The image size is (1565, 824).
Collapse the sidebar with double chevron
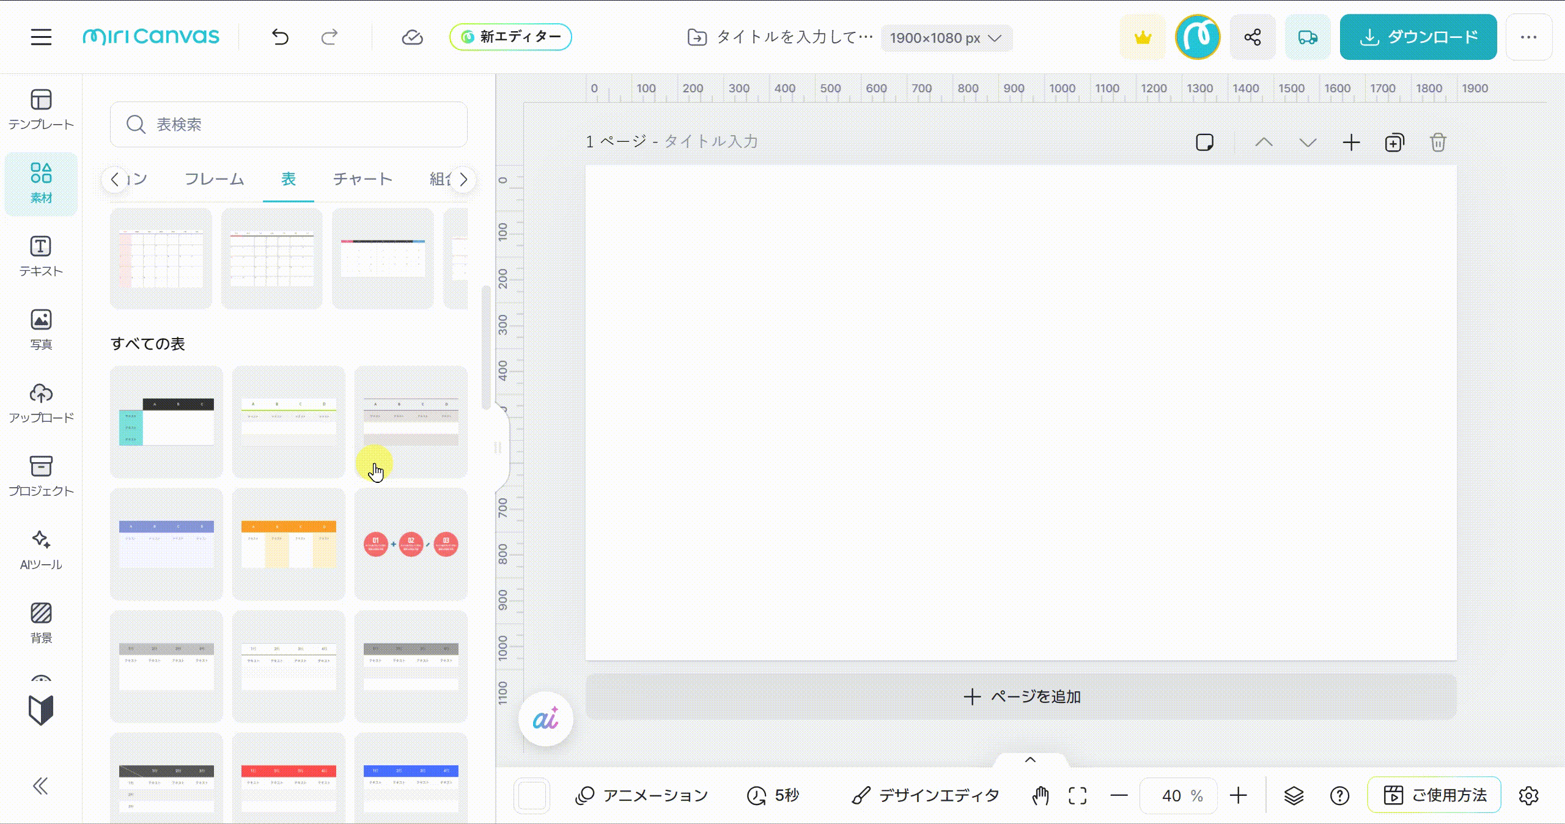[x=41, y=785]
